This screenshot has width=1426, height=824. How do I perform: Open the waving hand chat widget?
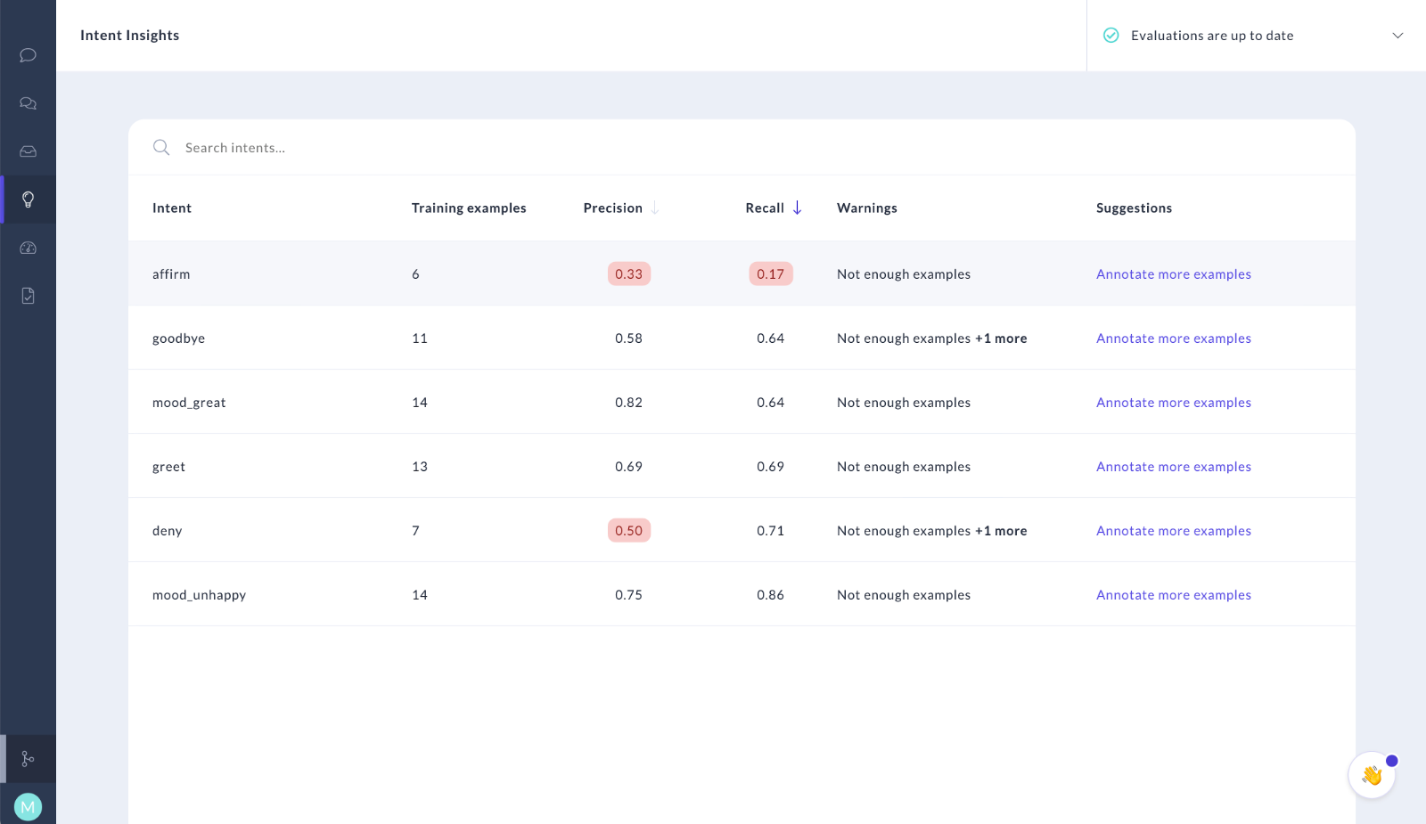pos(1372,774)
